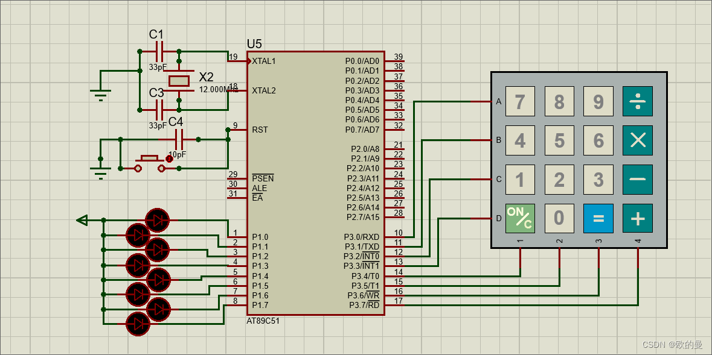712x355 pixels.
Task: Select the LED connected to P1.0
Action: 157,221
